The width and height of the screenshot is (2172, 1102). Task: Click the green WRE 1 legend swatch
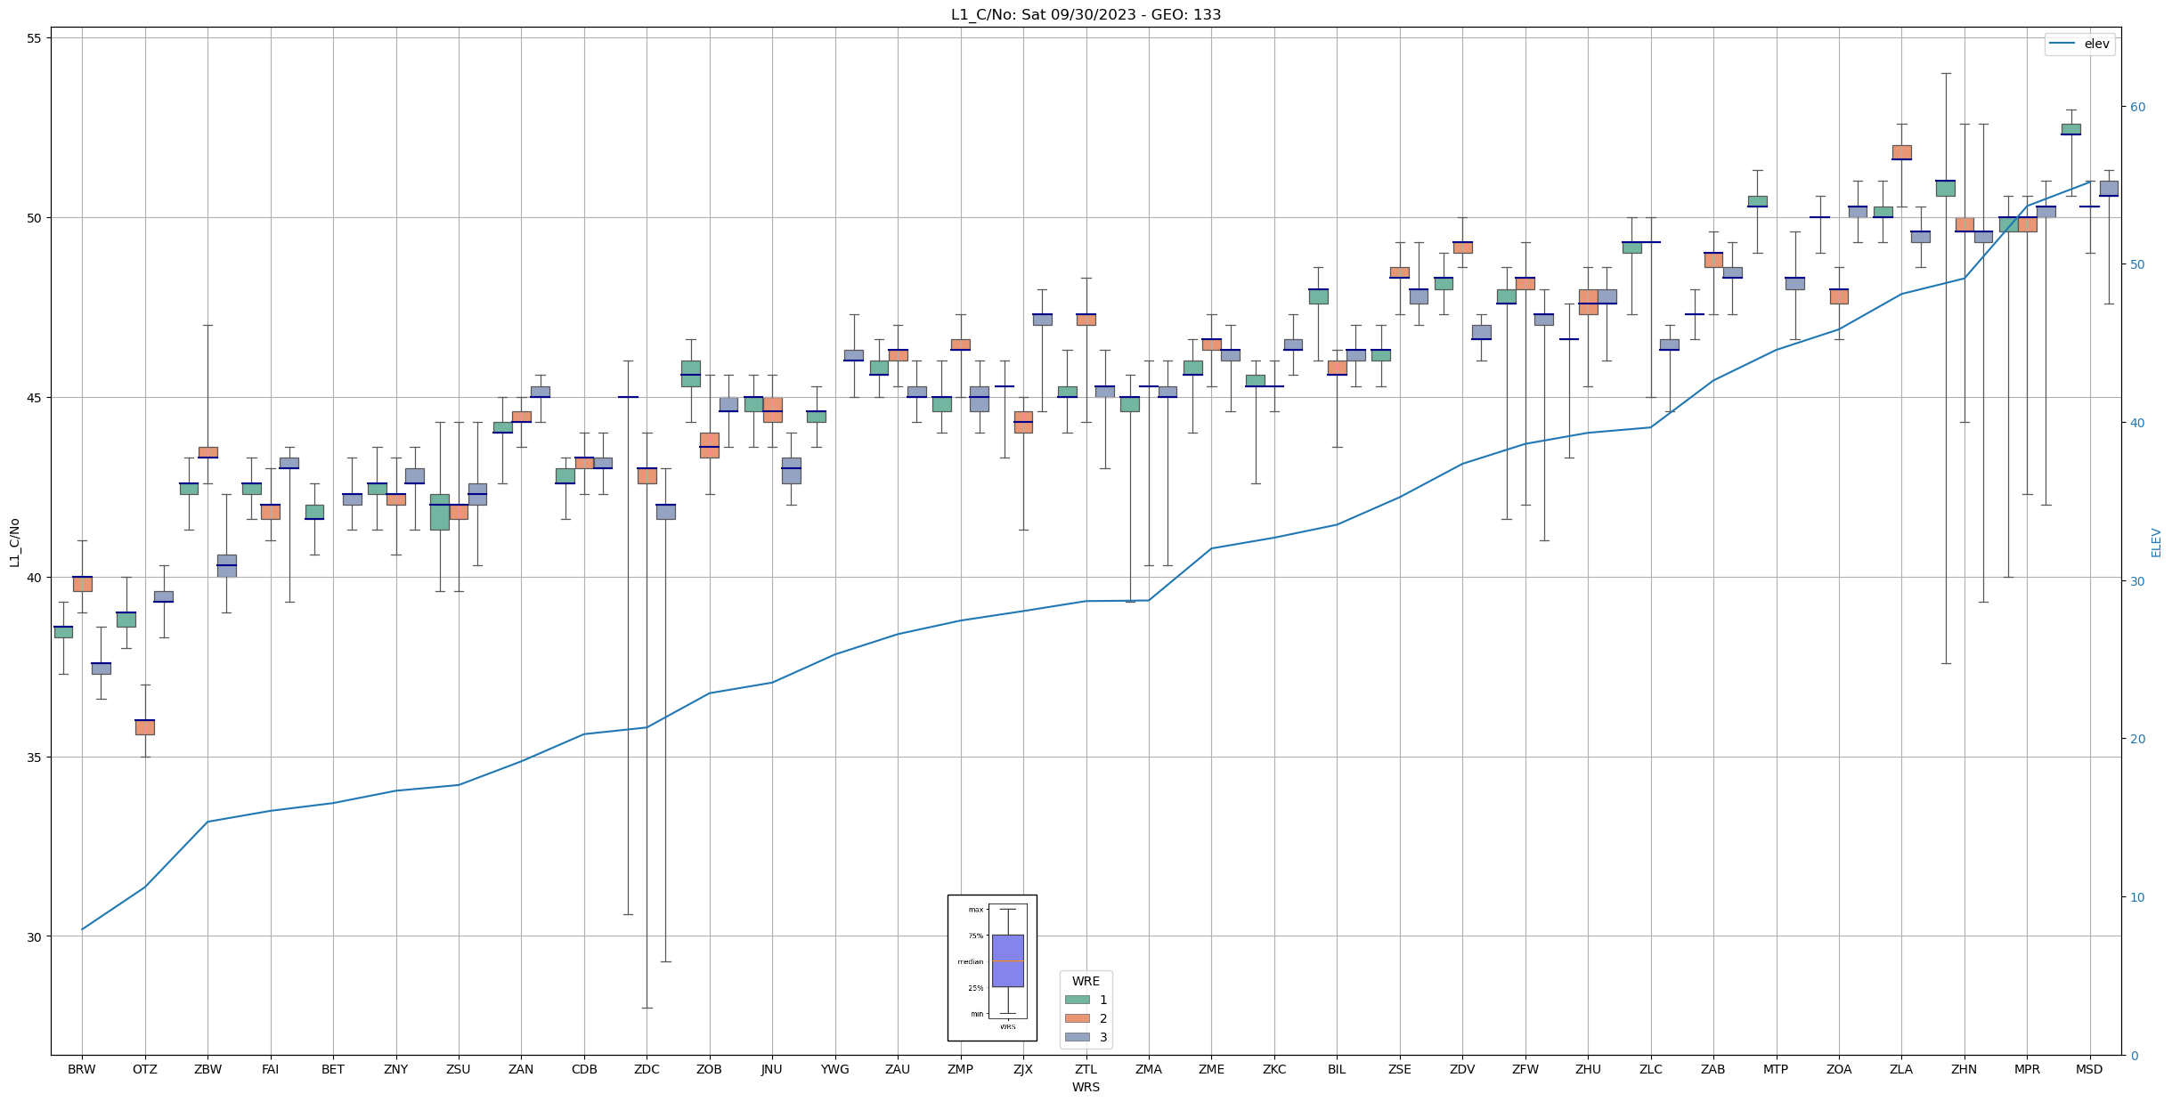1078,1000
